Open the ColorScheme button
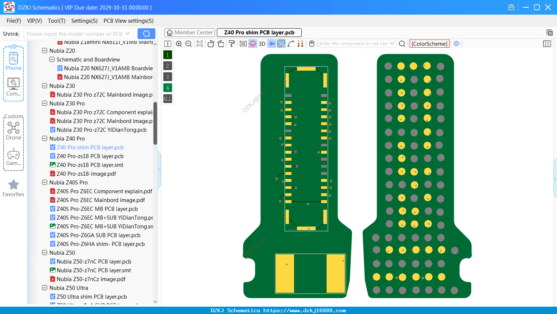The image size is (557, 314). (429, 44)
